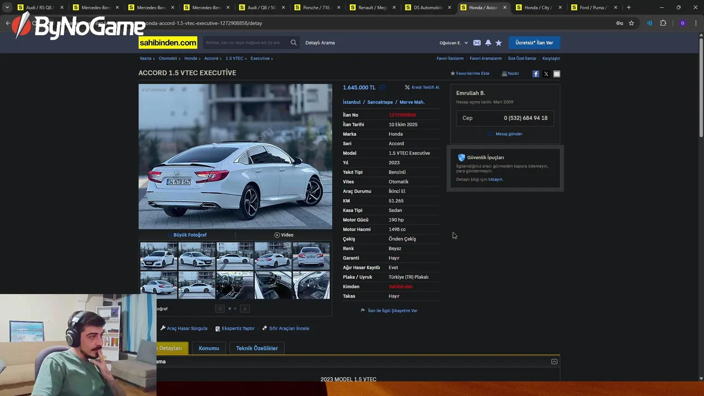This screenshot has height=396, width=704.
Task: Click Sancaktepe location link
Action: (380, 102)
